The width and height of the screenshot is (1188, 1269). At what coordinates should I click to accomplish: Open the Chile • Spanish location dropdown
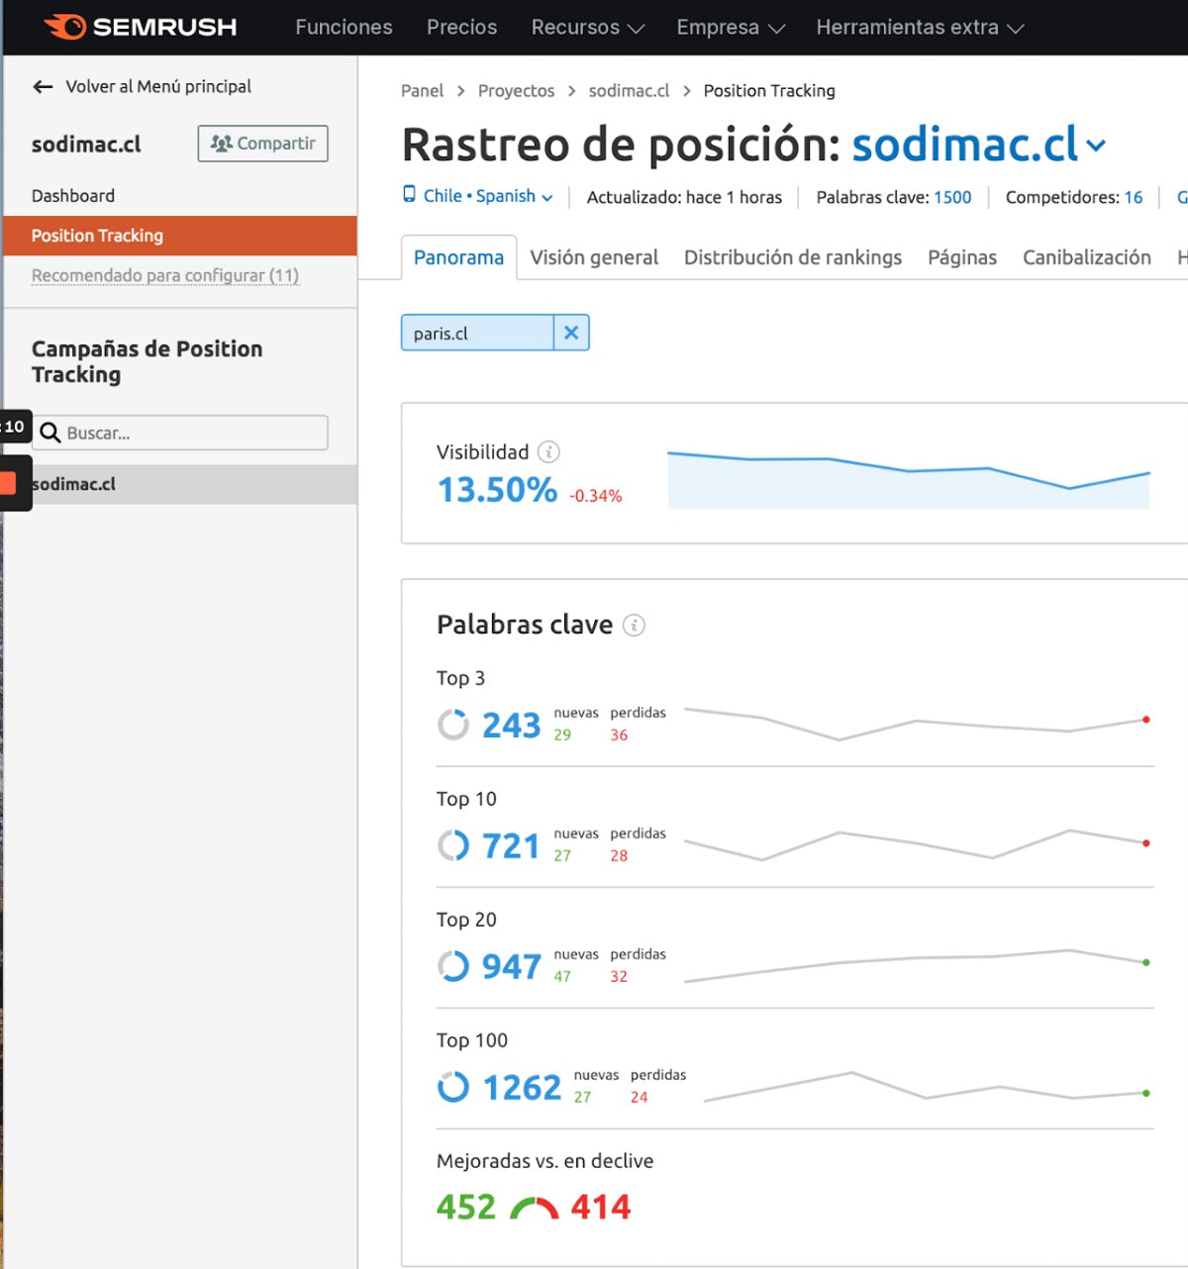[x=487, y=196]
